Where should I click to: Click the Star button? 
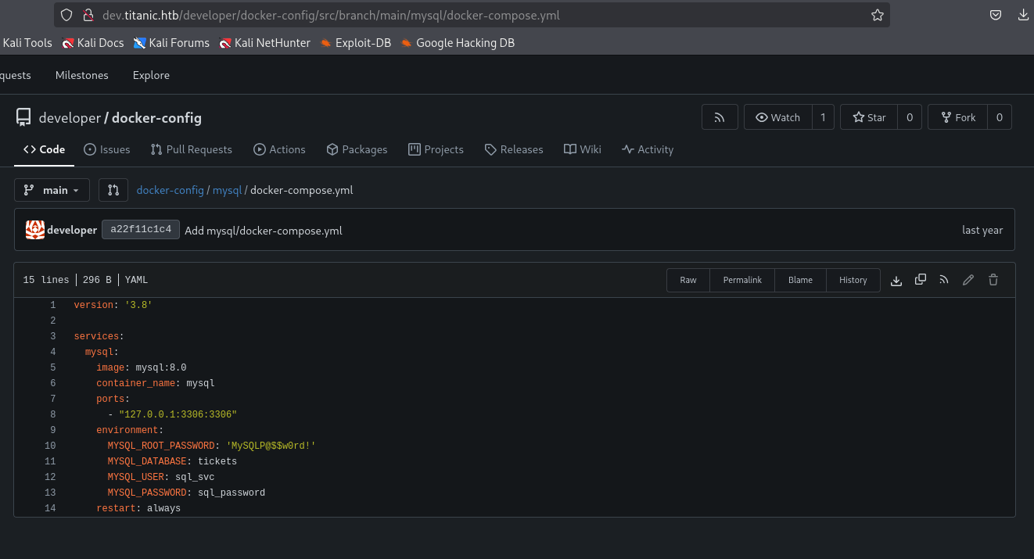pyautogui.click(x=869, y=117)
